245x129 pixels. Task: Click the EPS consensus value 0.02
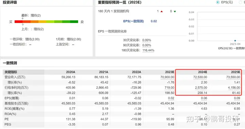[154, 21]
